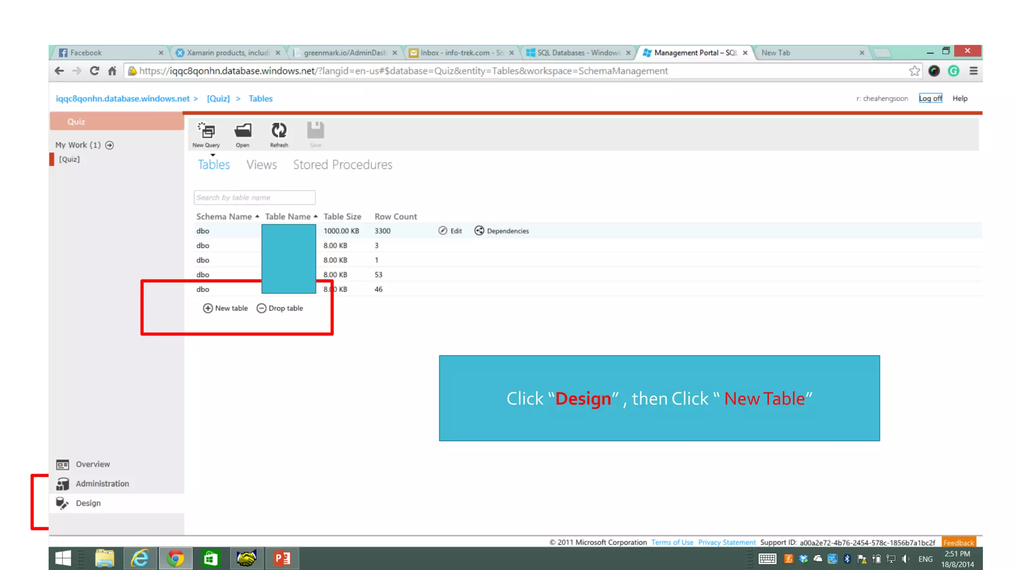Open the Design workspace in sidebar
The width and height of the screenshot is (1014, 570).
[x=88, y=503]
